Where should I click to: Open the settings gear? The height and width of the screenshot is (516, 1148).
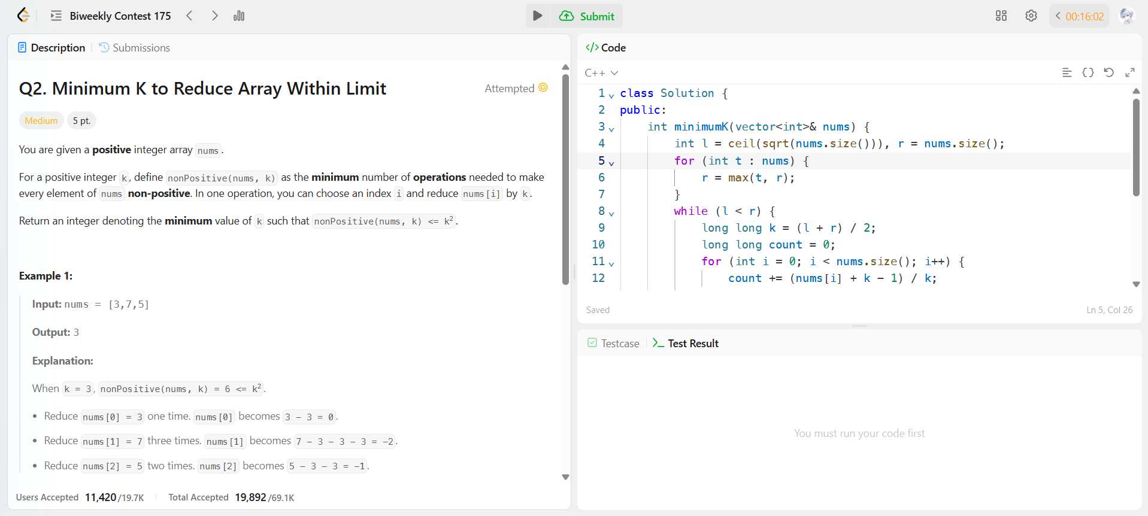(1031, 16)
